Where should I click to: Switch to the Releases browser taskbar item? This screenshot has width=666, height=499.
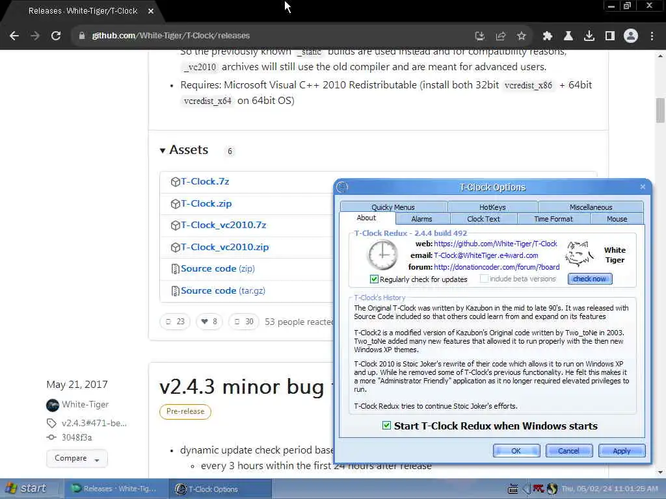pyautogui.click(x=114, y=489)
